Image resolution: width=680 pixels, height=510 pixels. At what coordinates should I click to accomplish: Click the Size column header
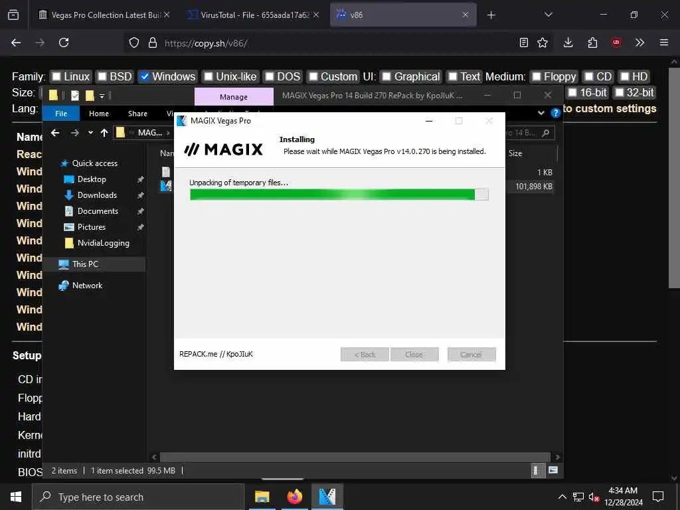(515, 153)
